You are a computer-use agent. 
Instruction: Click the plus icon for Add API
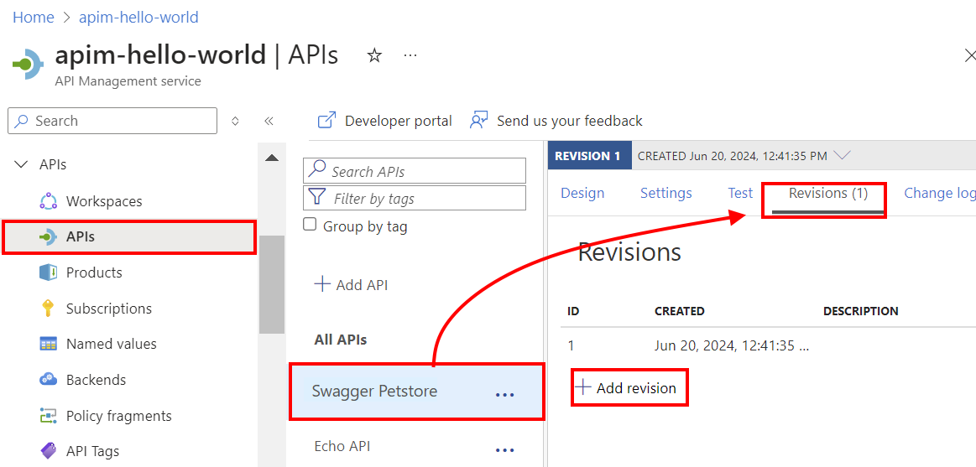tap(321, 285)
